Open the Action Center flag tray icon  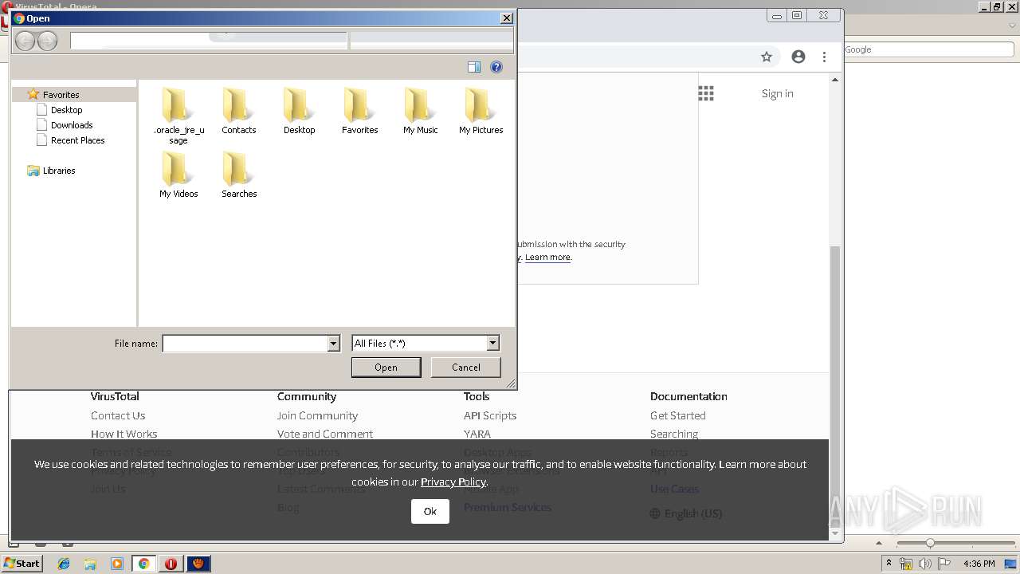coord(944,564)
